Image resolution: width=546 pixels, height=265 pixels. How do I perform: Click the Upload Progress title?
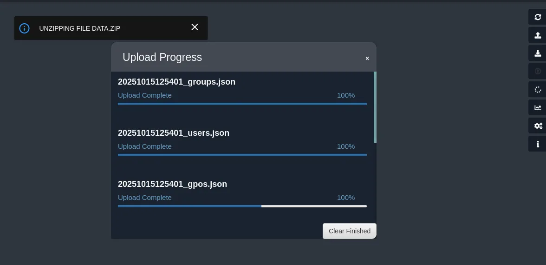[162, 57]
